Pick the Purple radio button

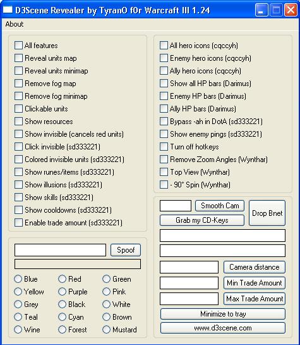(63, 292)
